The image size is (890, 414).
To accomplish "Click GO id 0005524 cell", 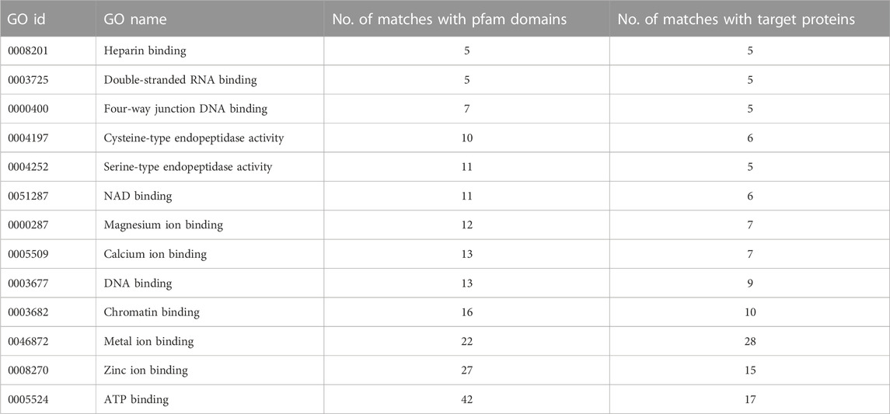I will click(48, 399).
